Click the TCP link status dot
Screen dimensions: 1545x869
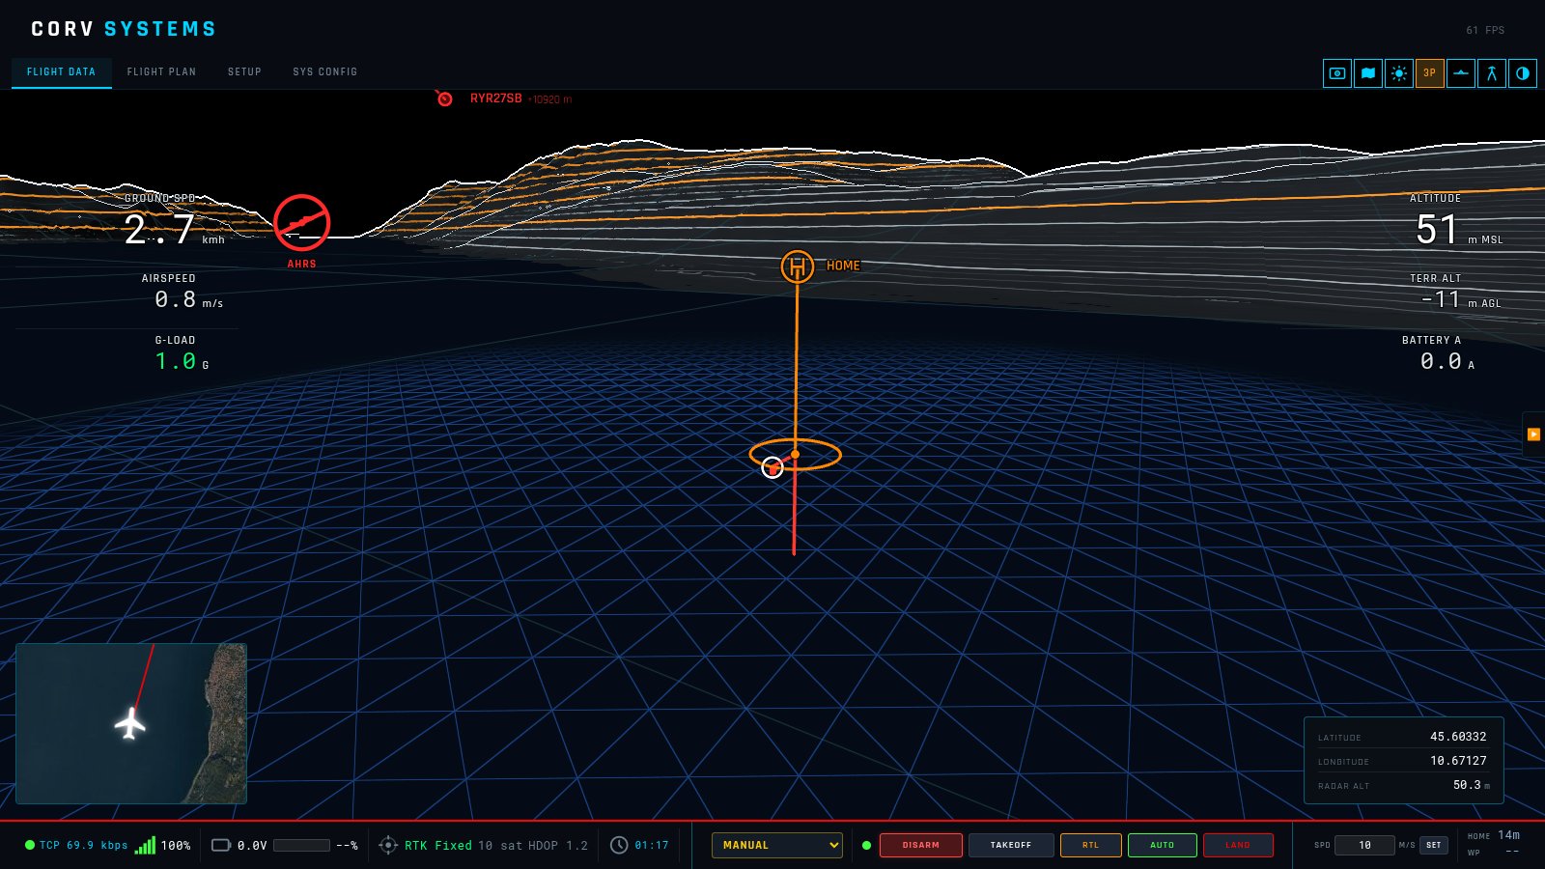30,845
